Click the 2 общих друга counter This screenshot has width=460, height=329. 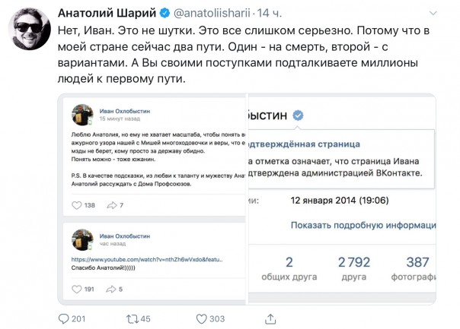click(x=289, y=270)
